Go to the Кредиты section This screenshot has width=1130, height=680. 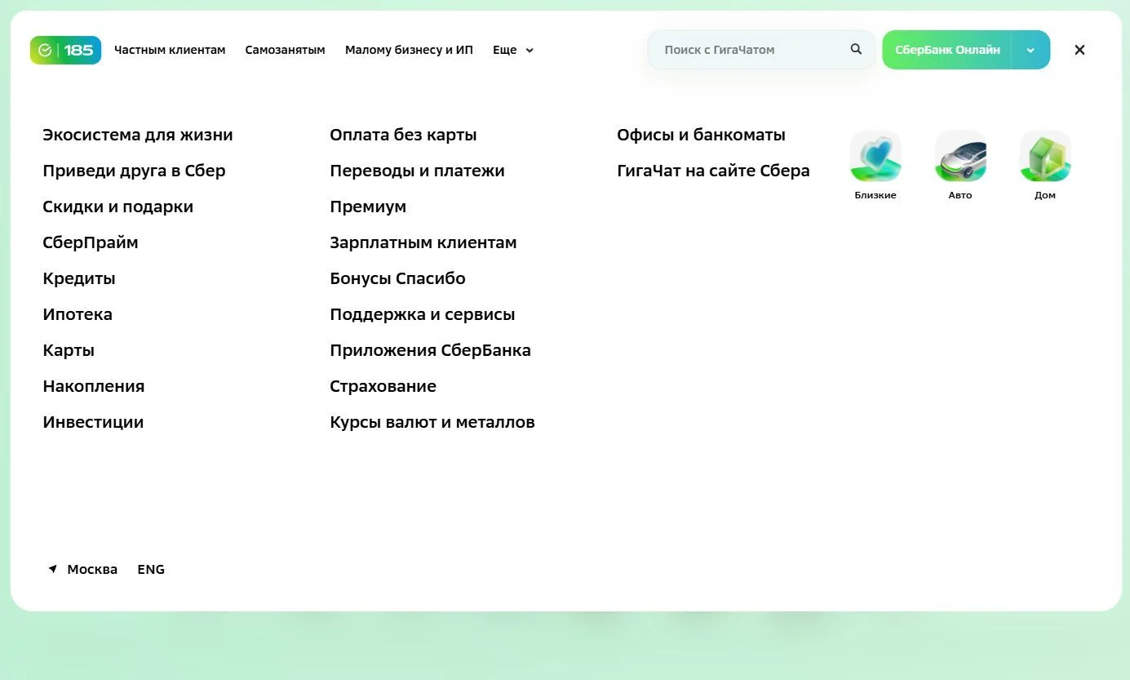coord(79,278)
